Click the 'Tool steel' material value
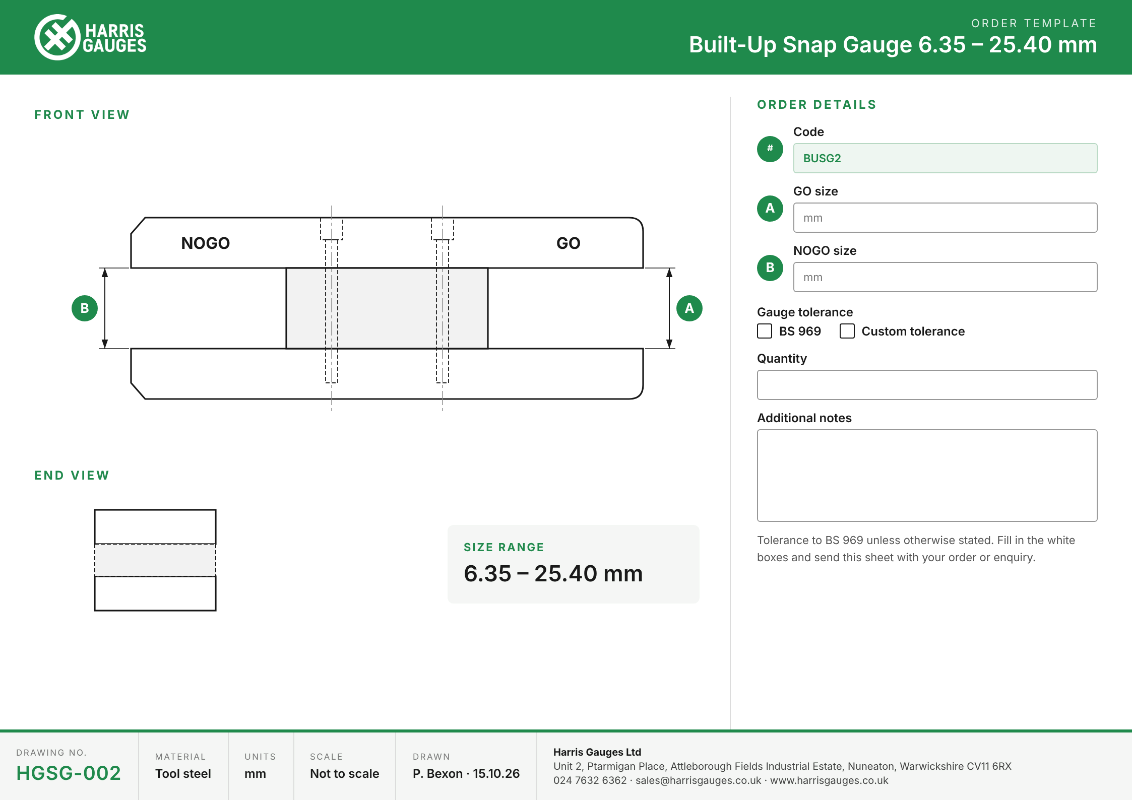Viewport: 1132px width, 800px height. click(183, 773)
